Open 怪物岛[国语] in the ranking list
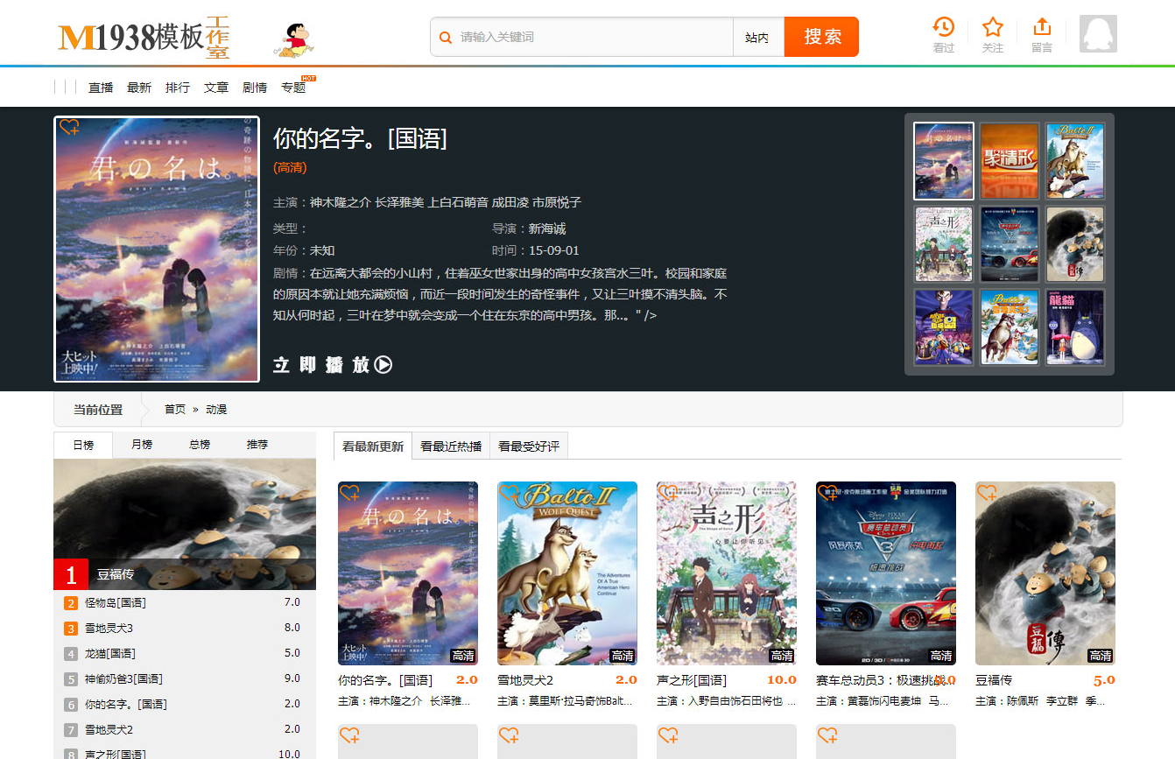Viewport: 1175px width, 759px height. point(116,603)
